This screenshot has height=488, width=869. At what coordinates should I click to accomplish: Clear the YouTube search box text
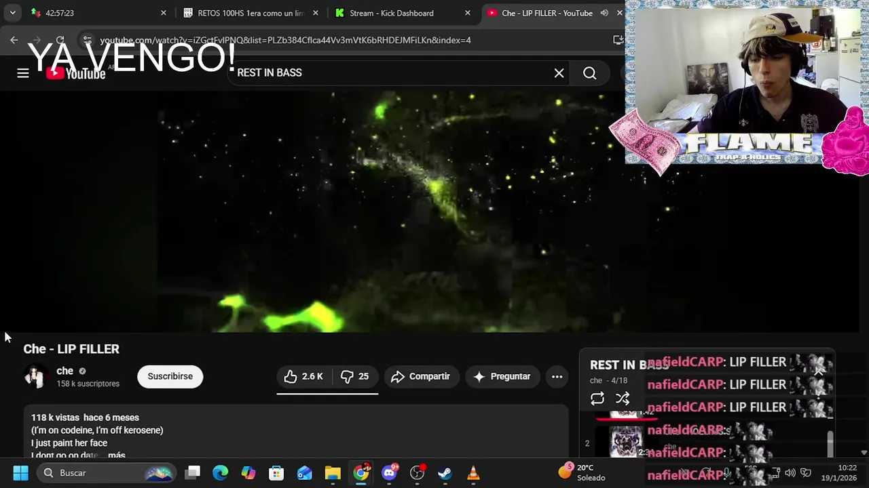(559, 73)
